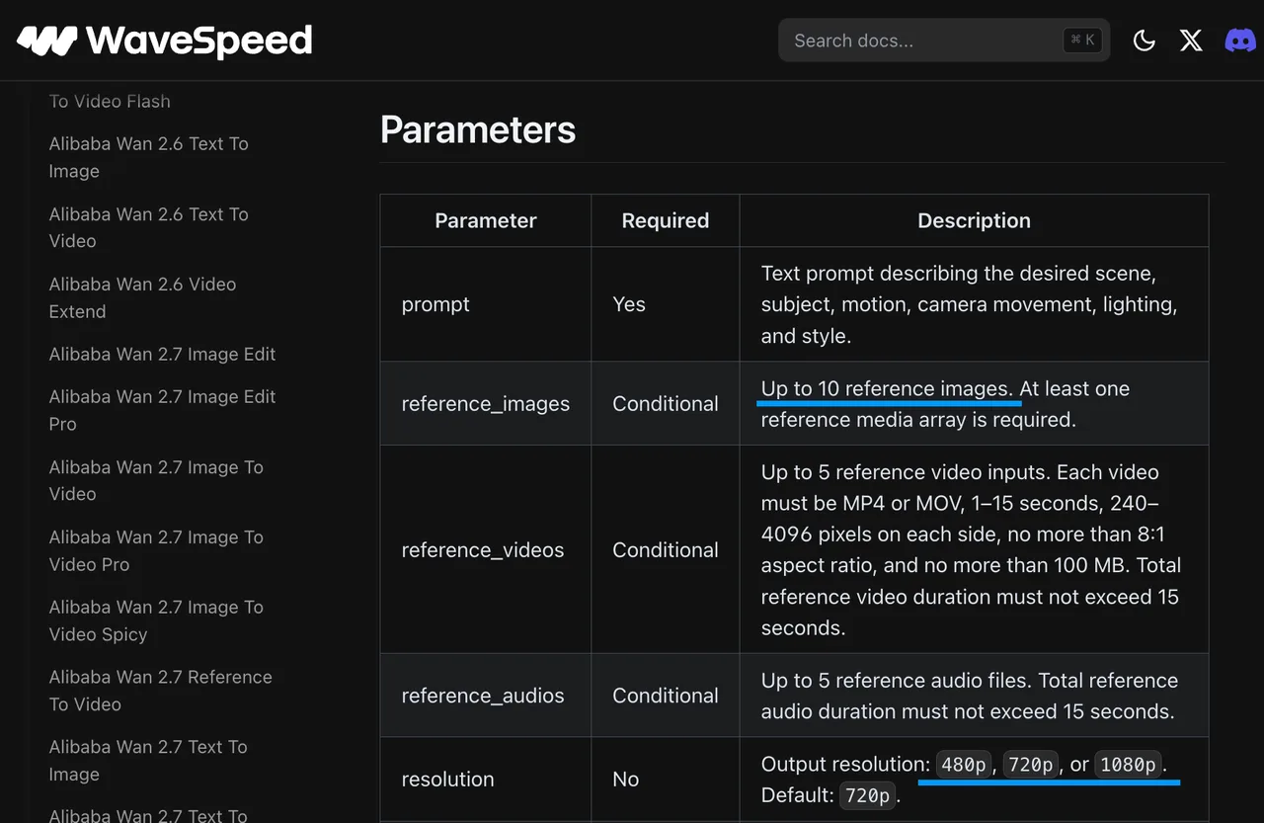Click the 'Up to 10 reference images' text
This screenshot has height=823, width=1264.
[886, 388]
